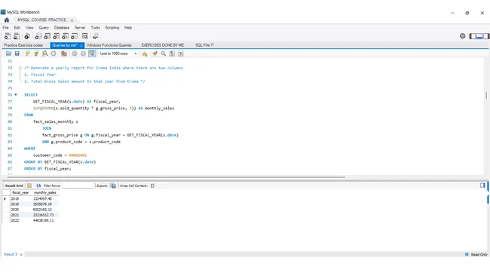Image resolution: width=490 pixels, height=276 pixels.
Task: Run Explain plan magnifier-lightning icon
Action: pos(45,54)
